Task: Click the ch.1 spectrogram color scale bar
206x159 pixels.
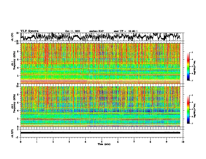Action: coord(188,67)
